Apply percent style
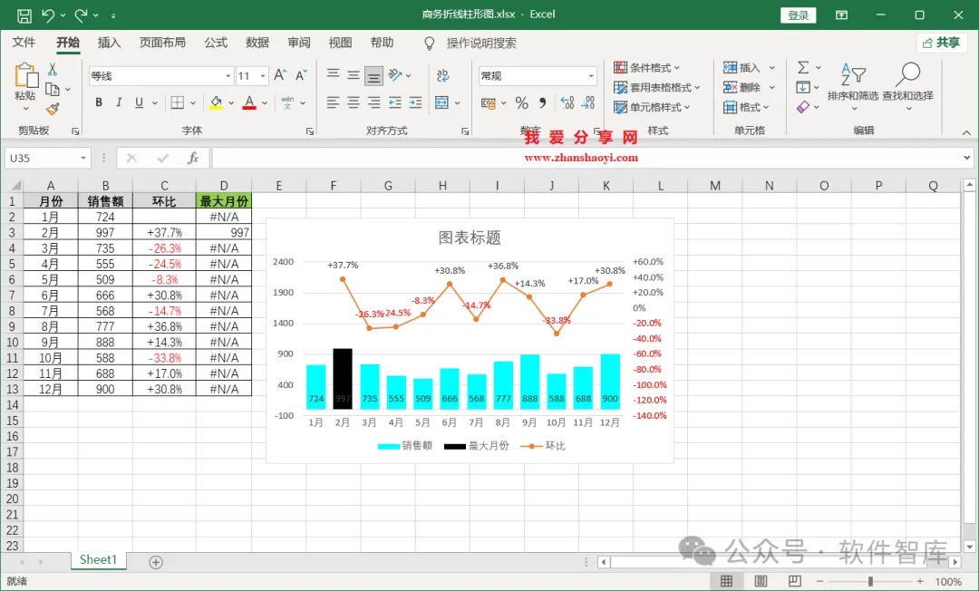The height and width of the screenshot is (591, 979). click(x=522, y=103)
